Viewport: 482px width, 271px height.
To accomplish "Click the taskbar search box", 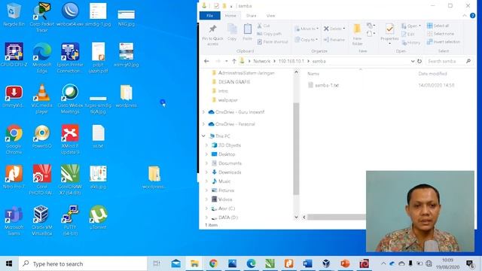I will 83,263.
